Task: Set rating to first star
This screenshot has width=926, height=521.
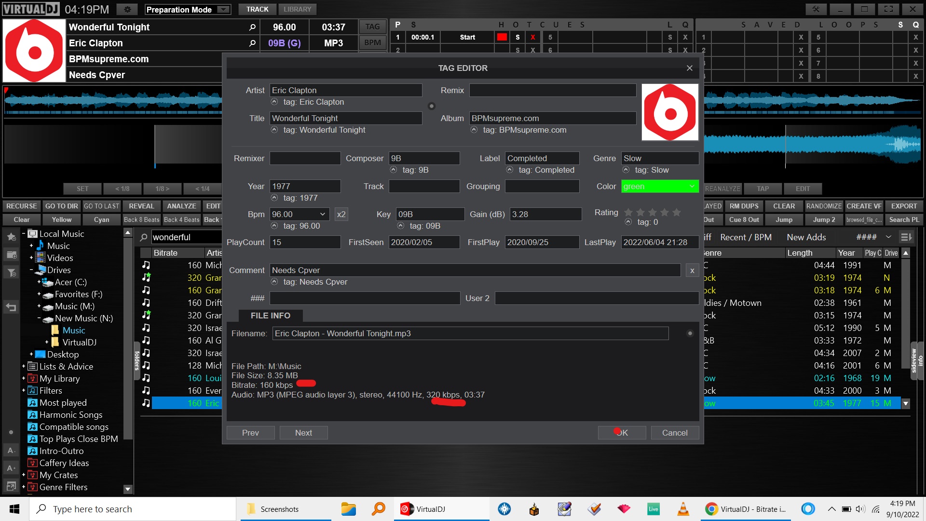Action: pos(628,212)
